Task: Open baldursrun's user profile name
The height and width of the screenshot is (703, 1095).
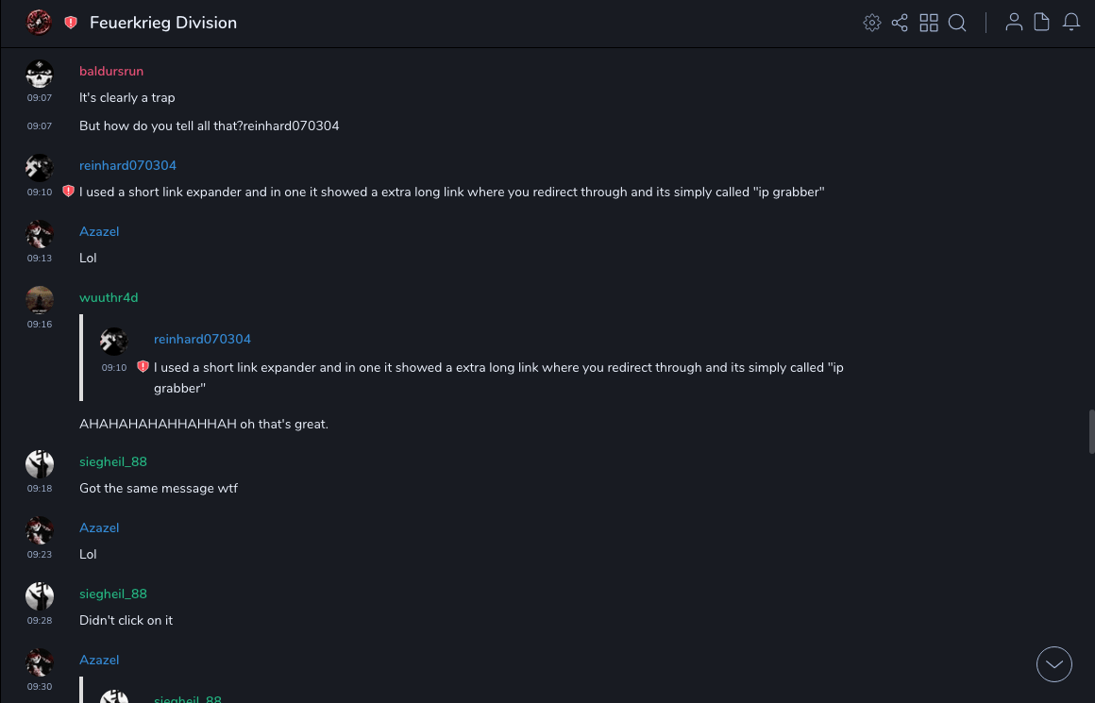Action: [x=111, y=72]
